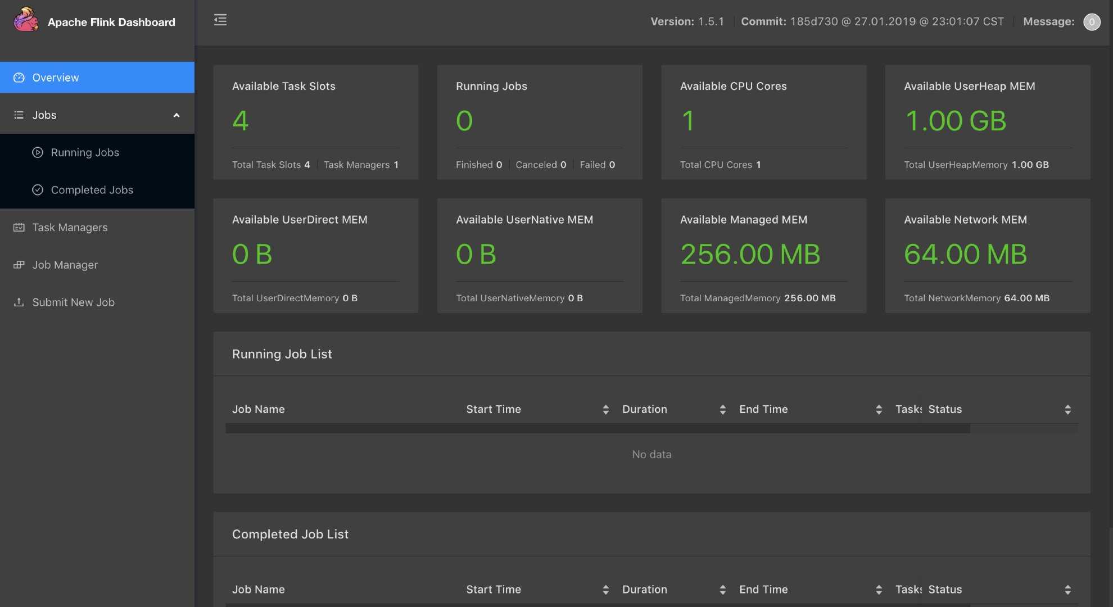Sort Running Job List by Status
This screenshot has height=607, width=1113.
point(1067,410)
